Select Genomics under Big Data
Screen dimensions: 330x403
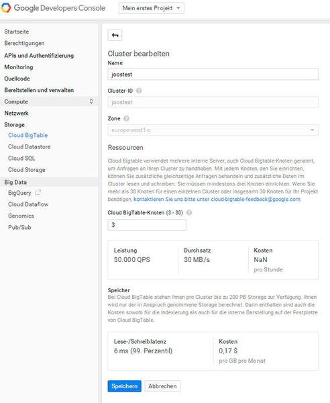(21, 216)
